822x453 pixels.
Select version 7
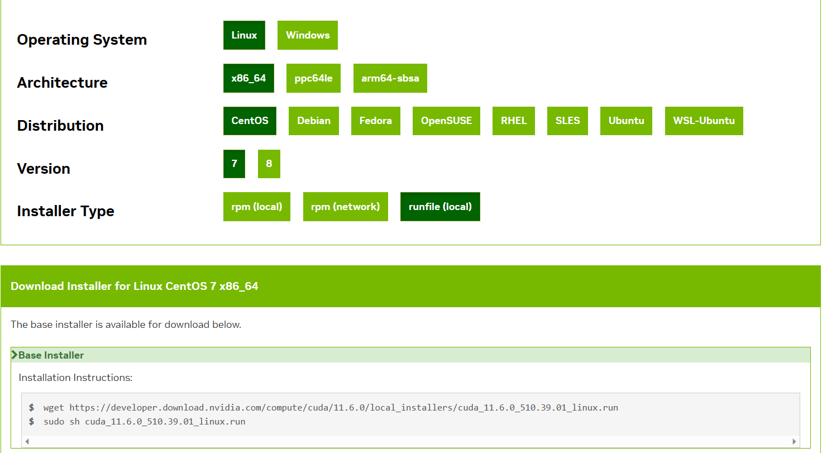(234, 164)
